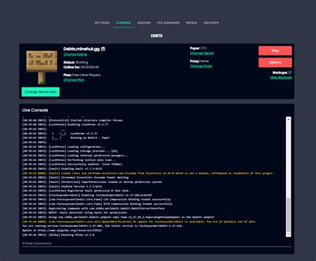Click the 'Loading configuration...' LuckPerms line
Screen dimensions: 316x261
(63, 147)
